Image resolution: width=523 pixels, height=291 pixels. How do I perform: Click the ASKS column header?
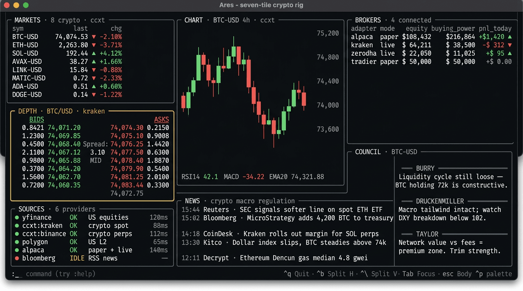pos(161,120)
